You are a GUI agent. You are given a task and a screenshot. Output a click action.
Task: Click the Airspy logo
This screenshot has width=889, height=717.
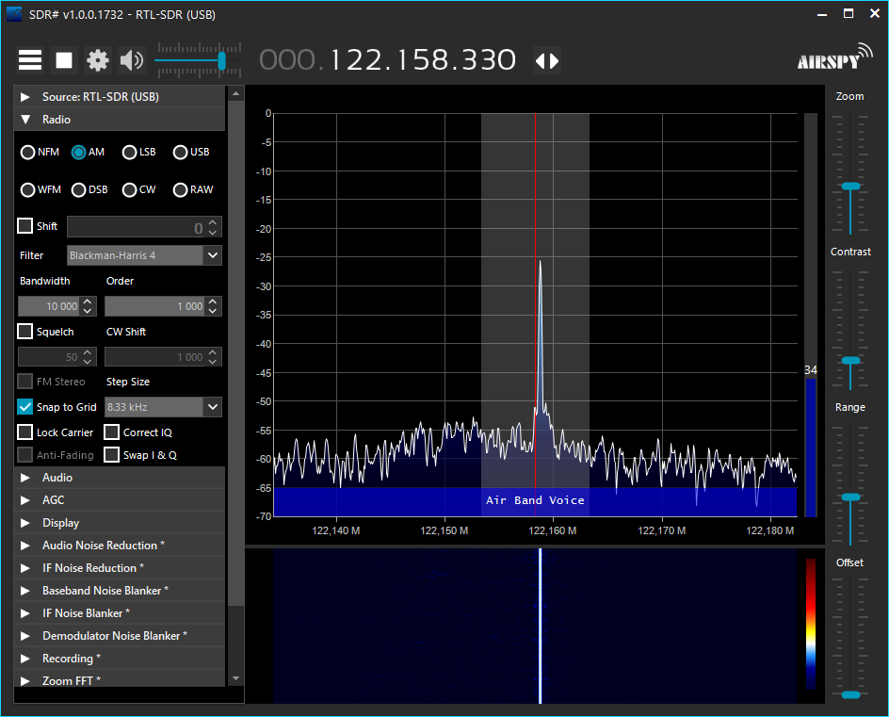coord(835,57)
